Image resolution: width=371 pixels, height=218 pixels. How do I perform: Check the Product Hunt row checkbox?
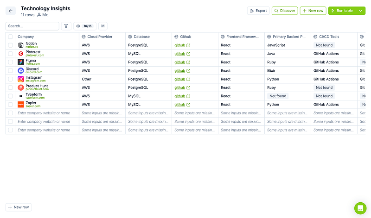click(10, 87)
